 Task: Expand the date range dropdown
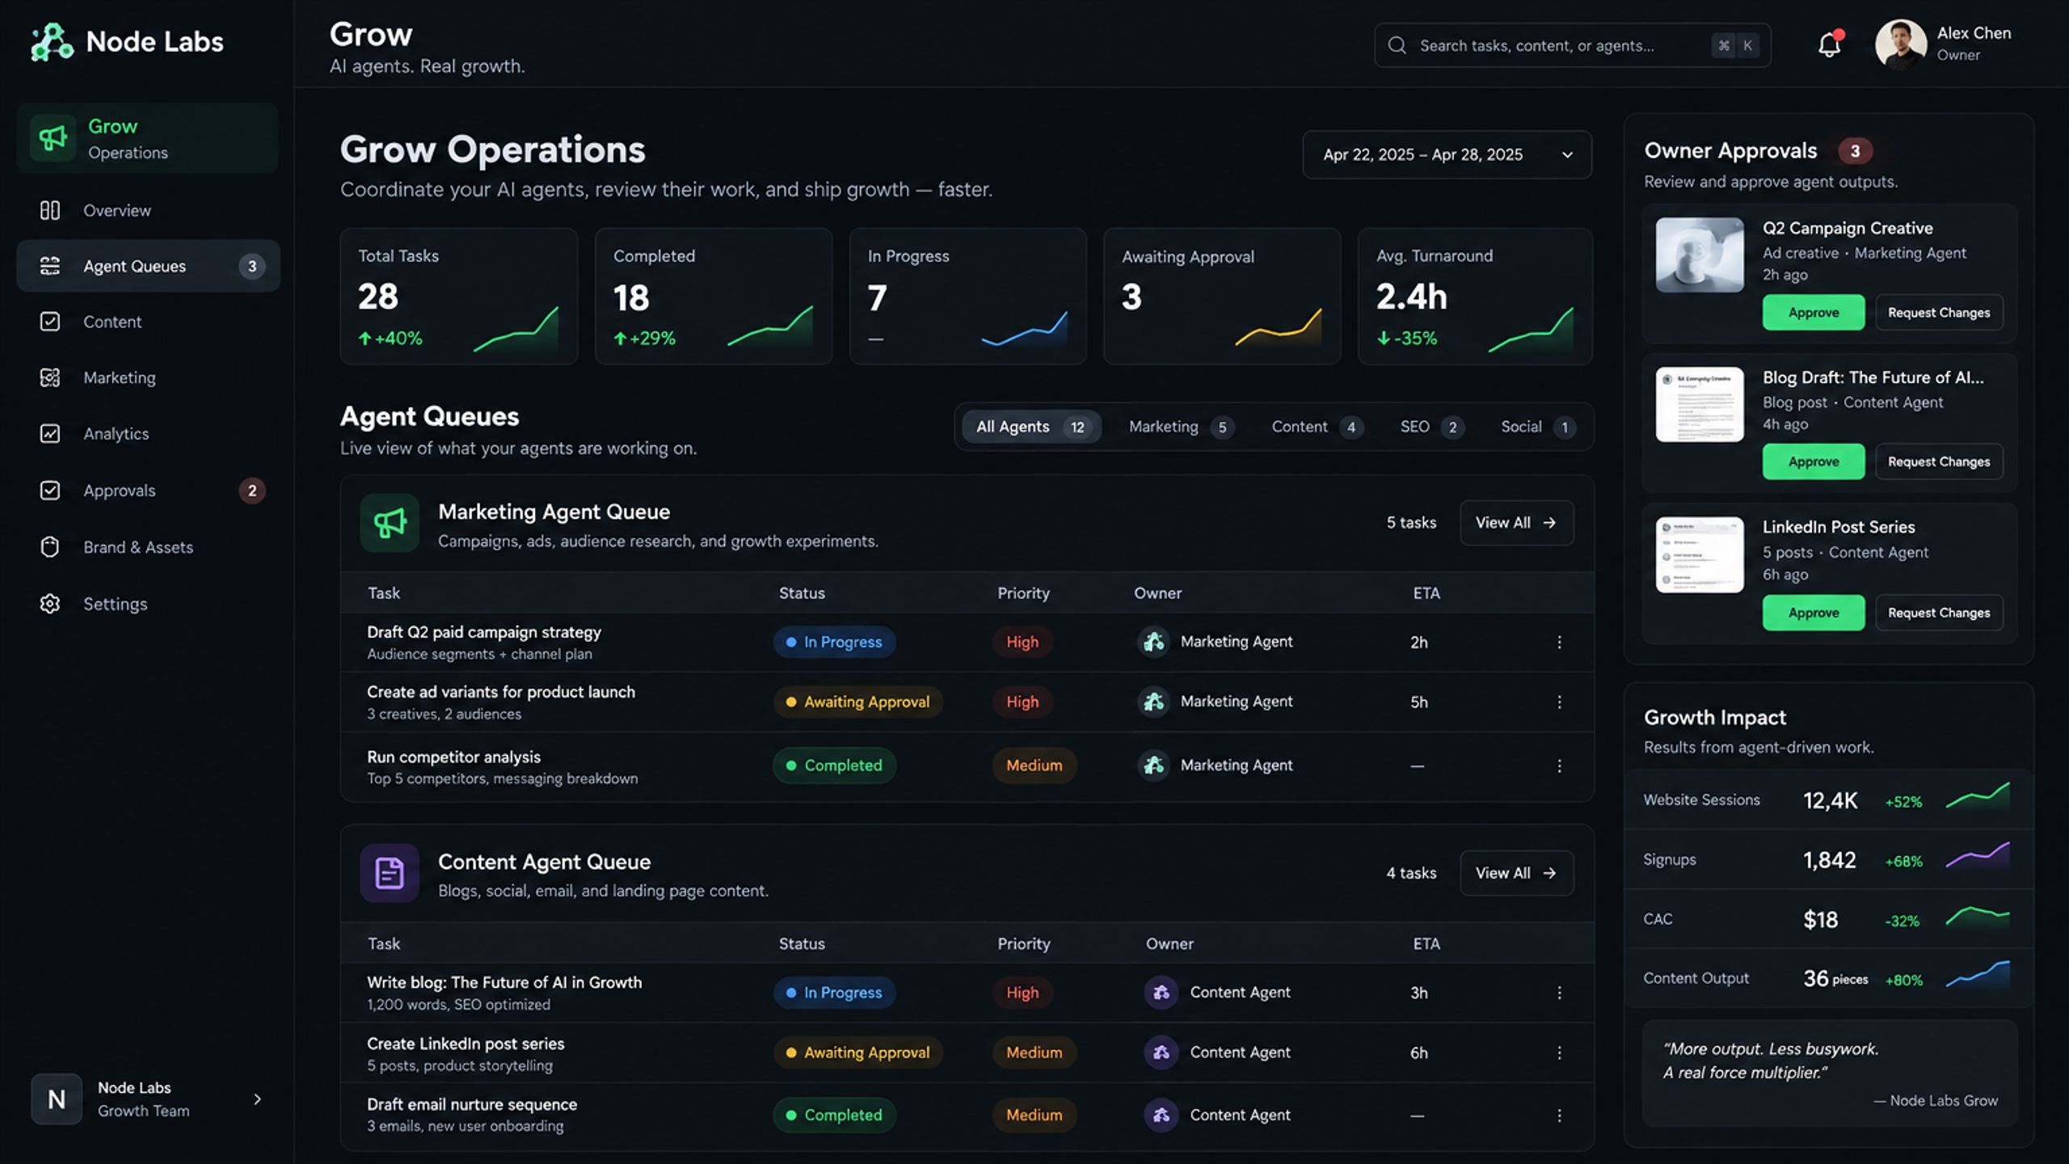click(x=1447, y=154)
